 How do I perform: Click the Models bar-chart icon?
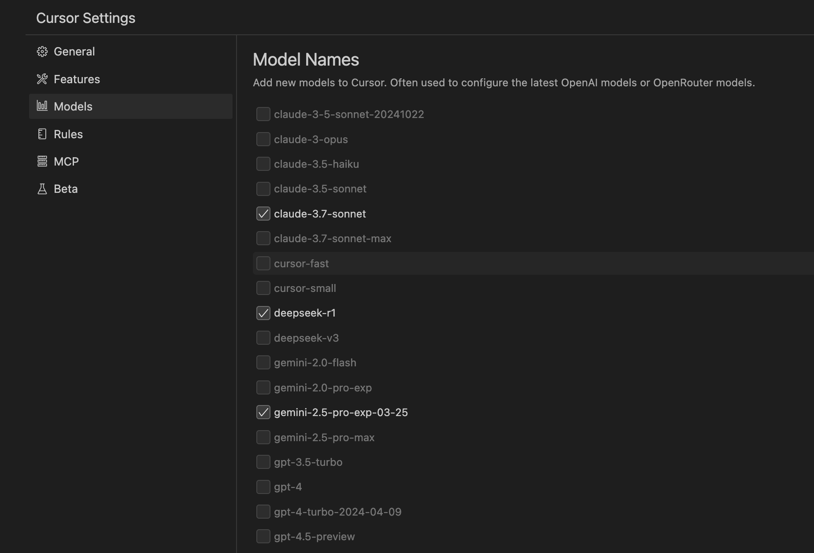(42, 106)
